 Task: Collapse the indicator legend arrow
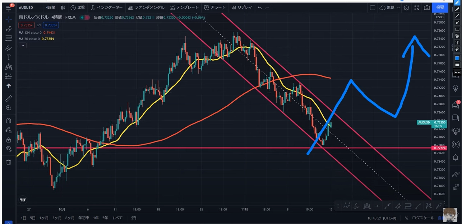pos(23,46)
